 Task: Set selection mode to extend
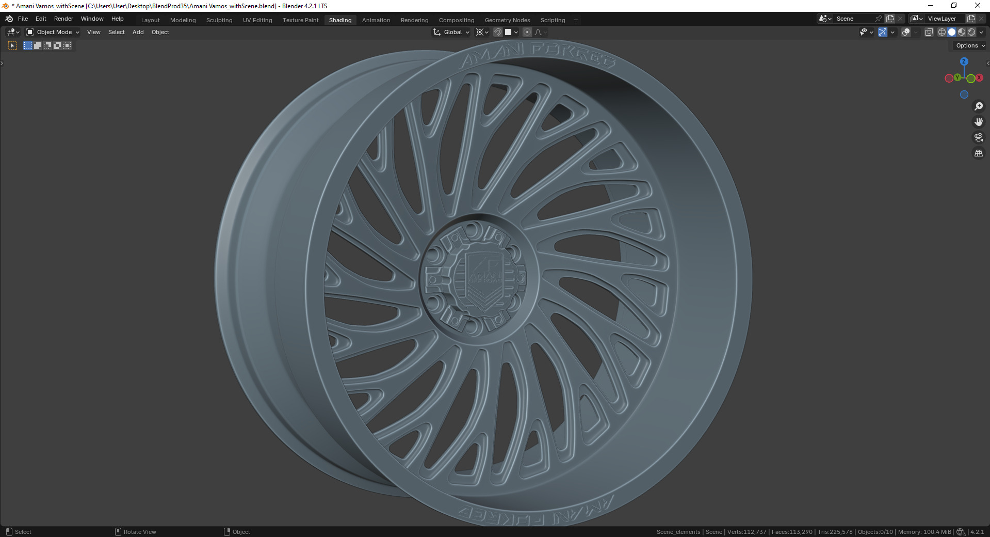coord(38,45)
